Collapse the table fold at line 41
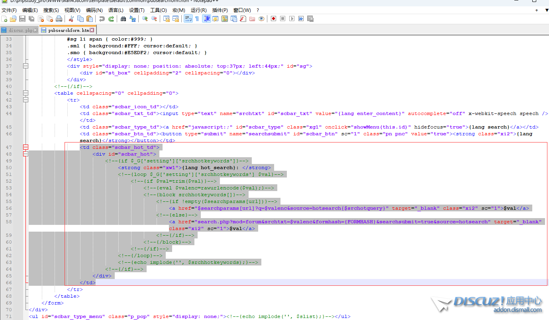The width and height of the screenshot is (549, 320). (26, 93)
